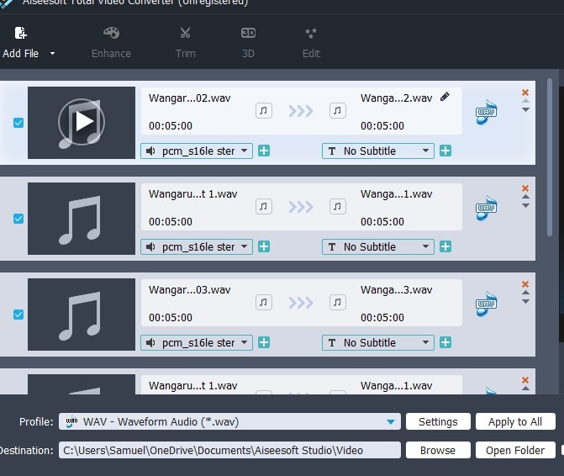The height and width of the screenshot is (476, 564).
Task: Click output audio note icon for Wanga...3.wav
Action: click(x=338, y=302)
